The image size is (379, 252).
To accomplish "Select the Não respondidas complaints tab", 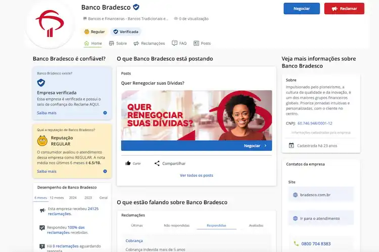I will [x=177, y=225].
